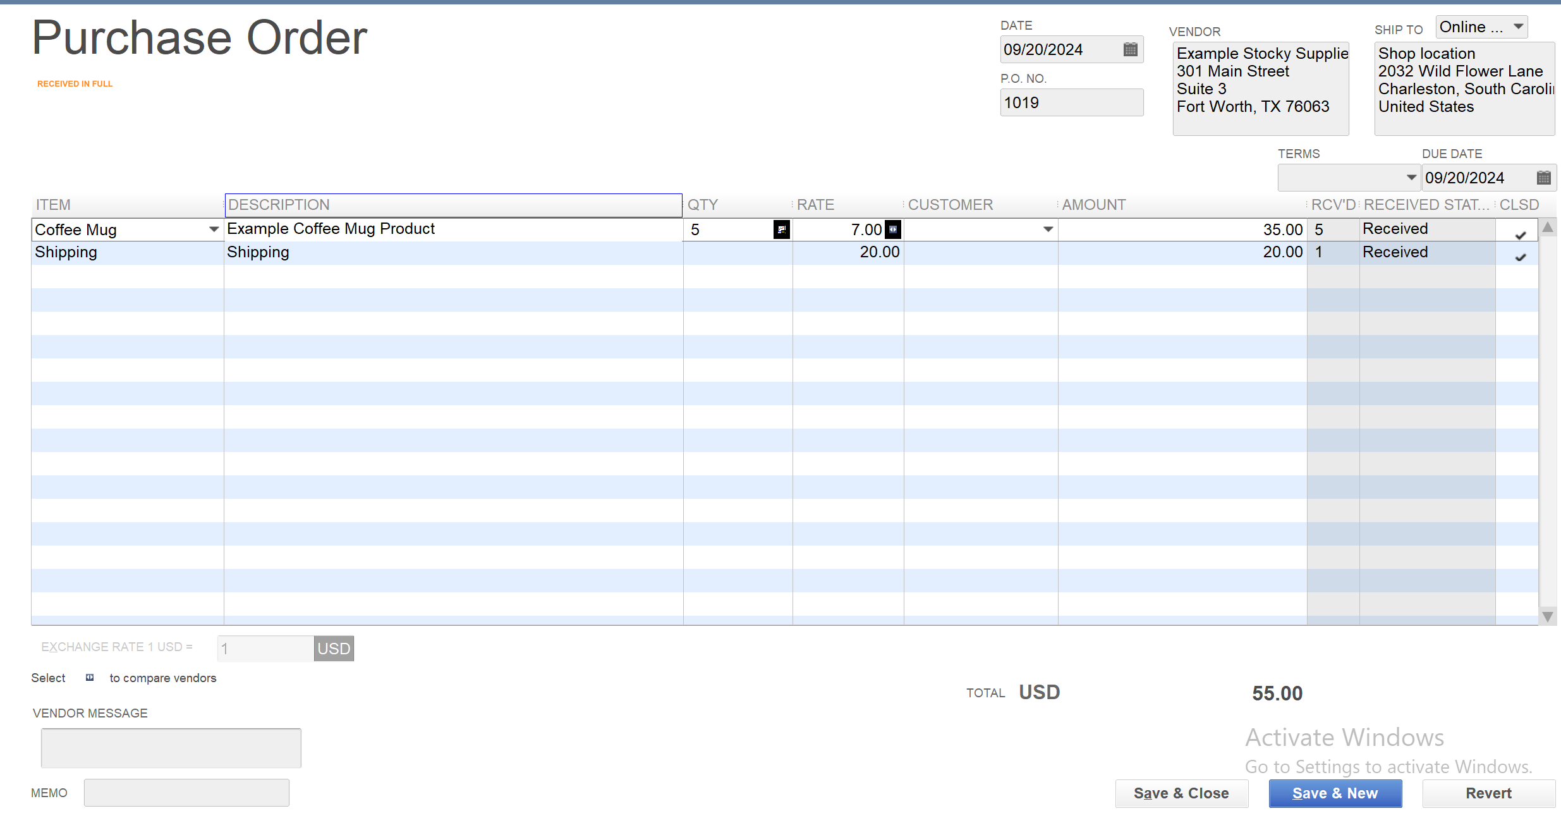Open the DUE DATE calendar picker icon

(1543, 178)
